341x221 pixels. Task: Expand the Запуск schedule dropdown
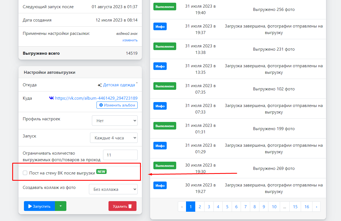click(x=114, y=138)
